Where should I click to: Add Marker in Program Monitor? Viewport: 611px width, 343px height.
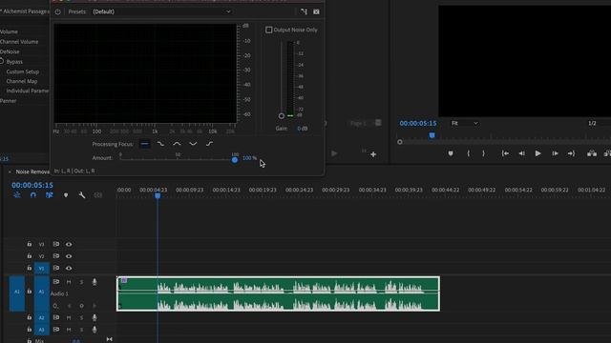pos(451,153)
